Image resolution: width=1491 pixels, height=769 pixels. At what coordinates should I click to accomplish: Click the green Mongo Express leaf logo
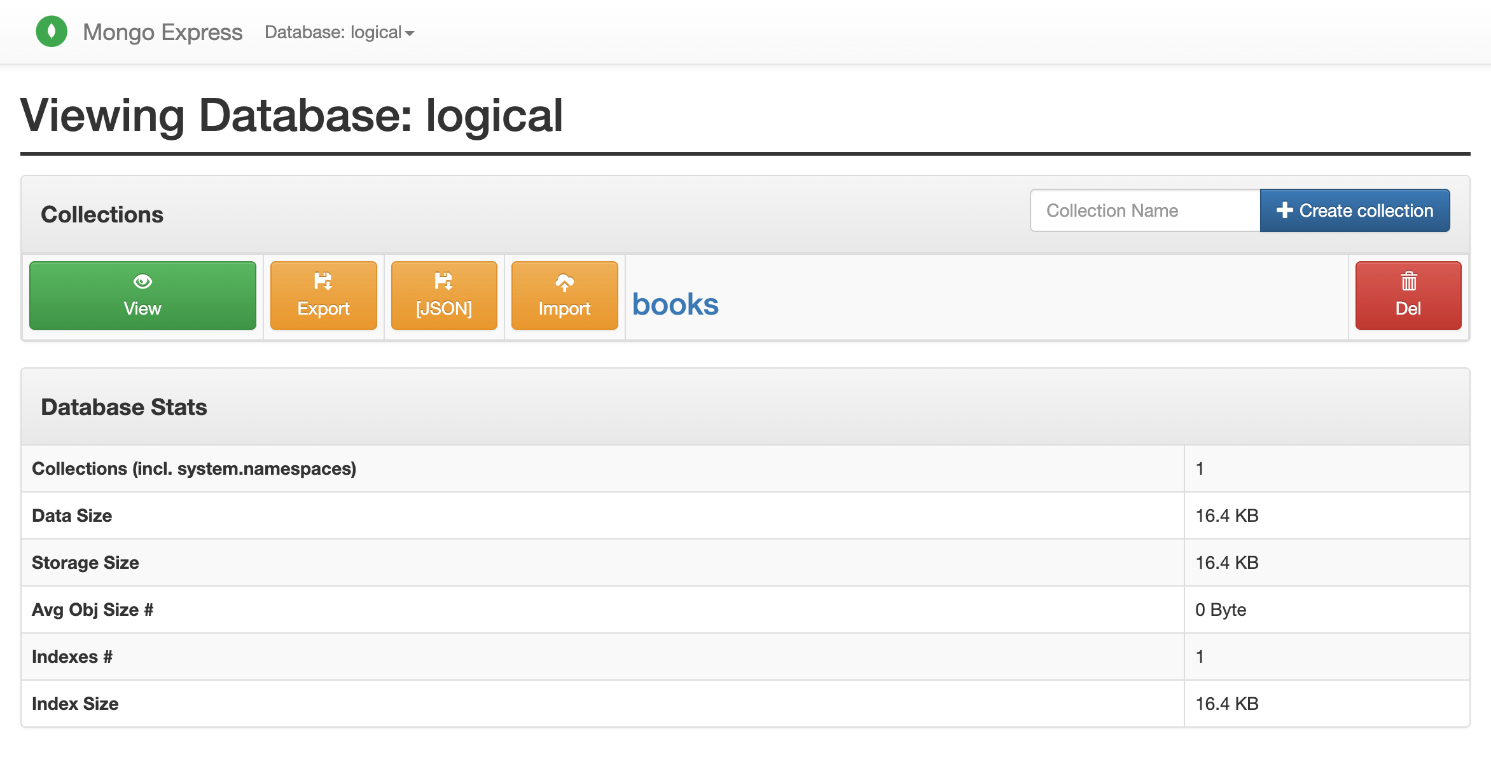click(52, 32)
